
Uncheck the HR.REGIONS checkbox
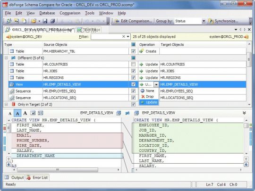click(x=133, y=78)
